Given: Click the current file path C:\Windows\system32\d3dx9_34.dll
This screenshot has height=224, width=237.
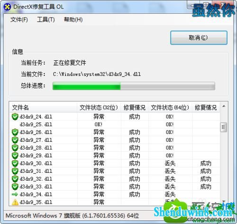Looking at the screenshot, I should pyautogui.click(x=97, y=74).
